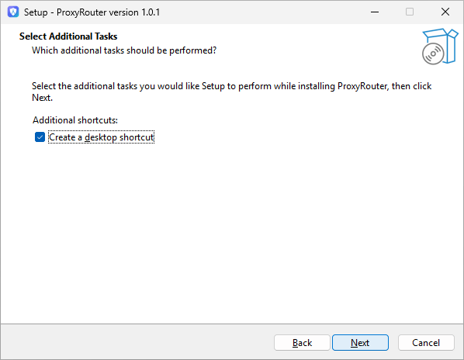Go to the previous page with Back
This screenshot has width=464, height=360.
(302, 343)
